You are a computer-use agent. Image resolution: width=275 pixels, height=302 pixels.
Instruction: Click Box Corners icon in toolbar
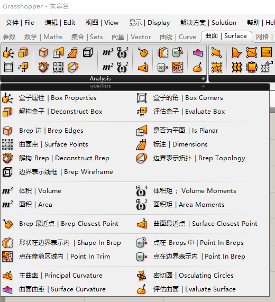[x=8, y=67]
